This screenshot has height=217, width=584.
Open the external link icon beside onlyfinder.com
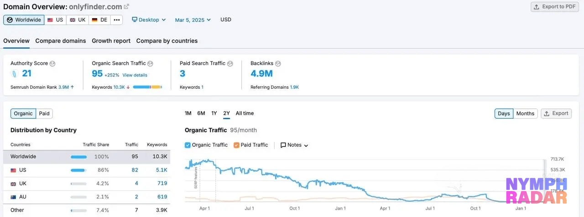point(126,7)
